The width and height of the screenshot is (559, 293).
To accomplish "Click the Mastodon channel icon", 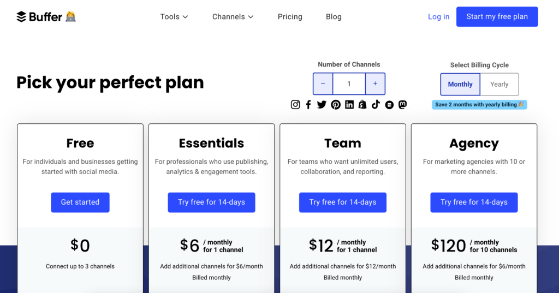I will pos(402,105).
